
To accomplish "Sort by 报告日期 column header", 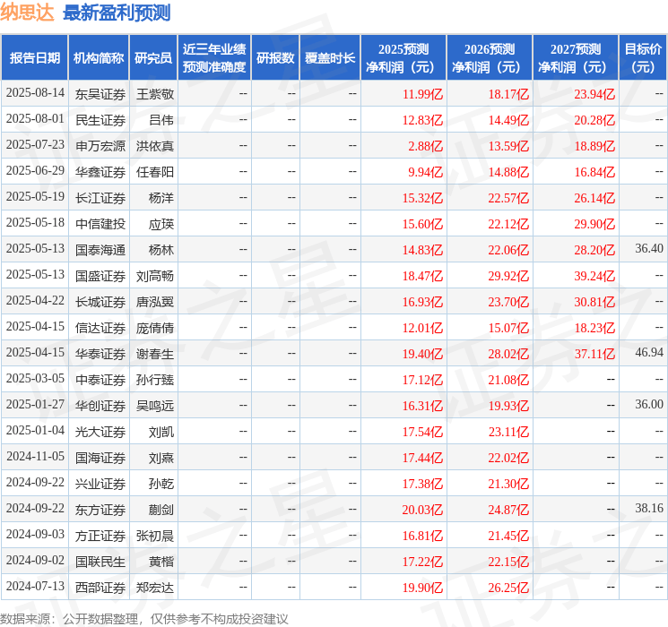I will pos(34,58).
